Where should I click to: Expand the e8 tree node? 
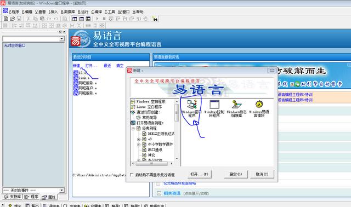click(139, 139)
